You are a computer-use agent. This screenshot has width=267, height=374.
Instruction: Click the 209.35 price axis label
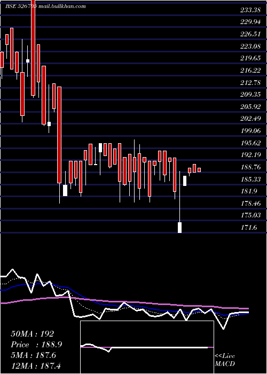point(251,95)
